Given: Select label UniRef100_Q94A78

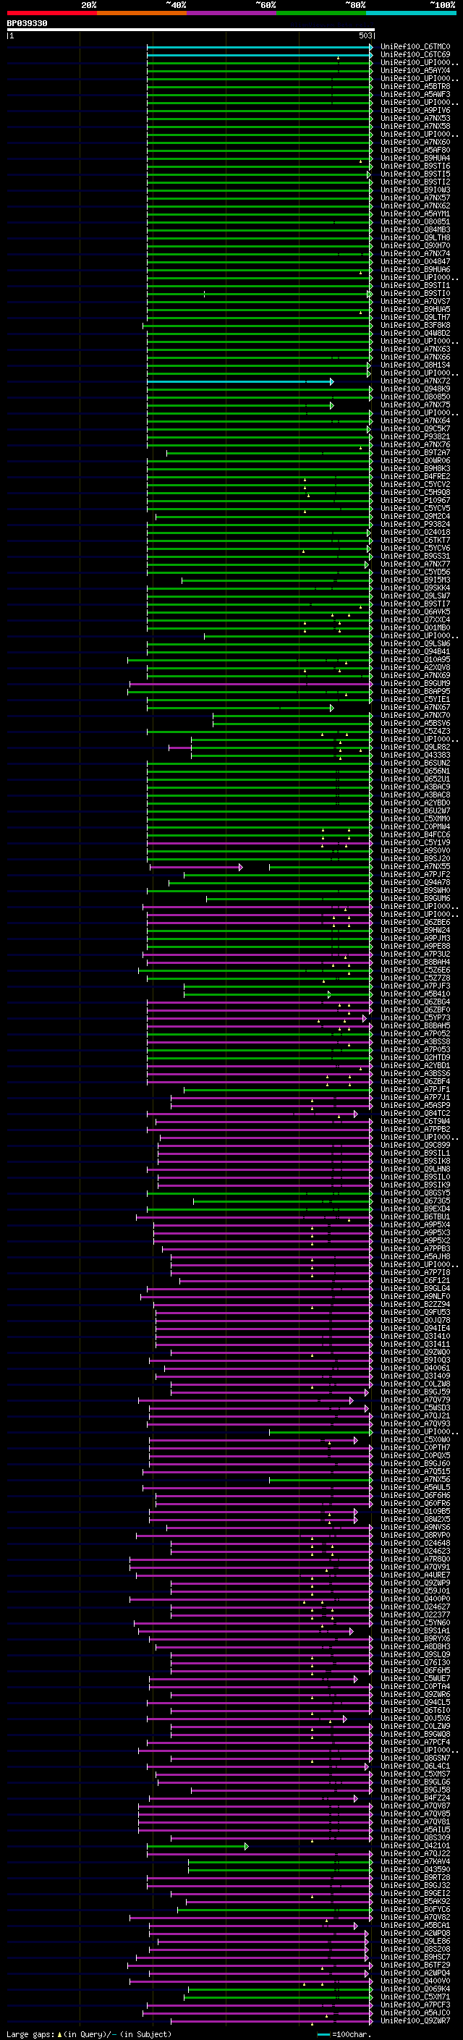Looking at the screenshot, I should (x=415, y=882).
